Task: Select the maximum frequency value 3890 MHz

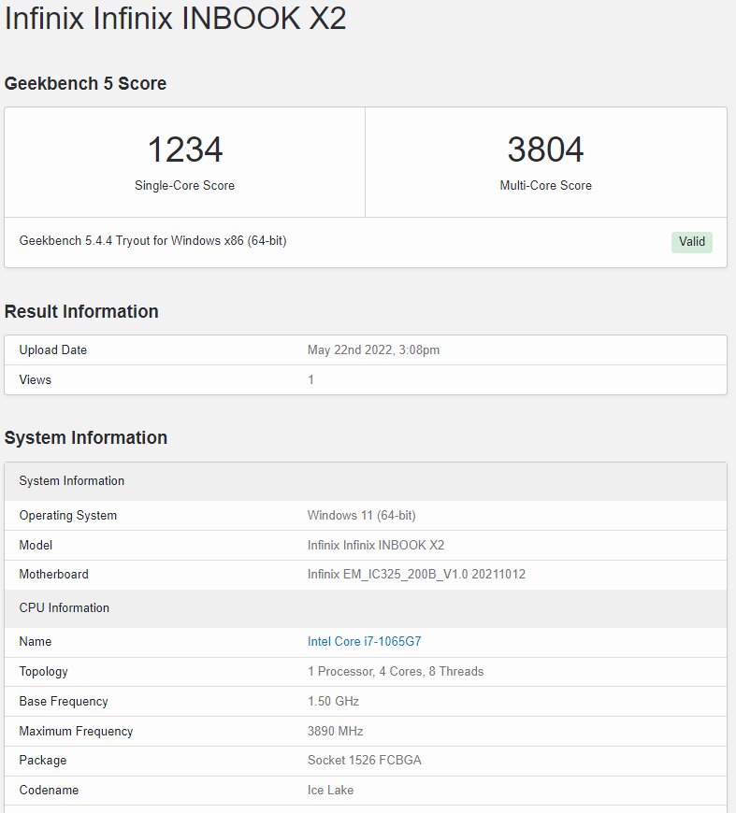Action: pos(336,731)
